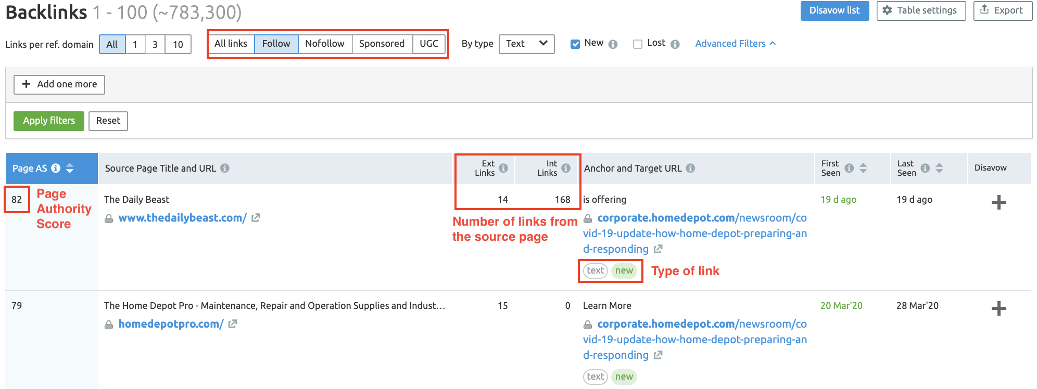Open www.thedailybeast.com source link
The width and height of the screenshot is (1037, 389).
[x=182, y=218]
